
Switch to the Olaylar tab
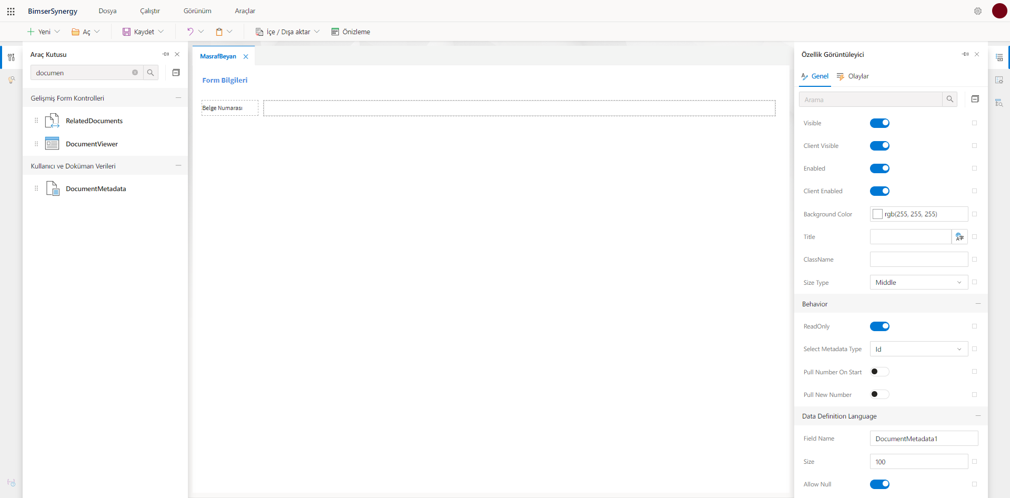click(x=853, y=76)
